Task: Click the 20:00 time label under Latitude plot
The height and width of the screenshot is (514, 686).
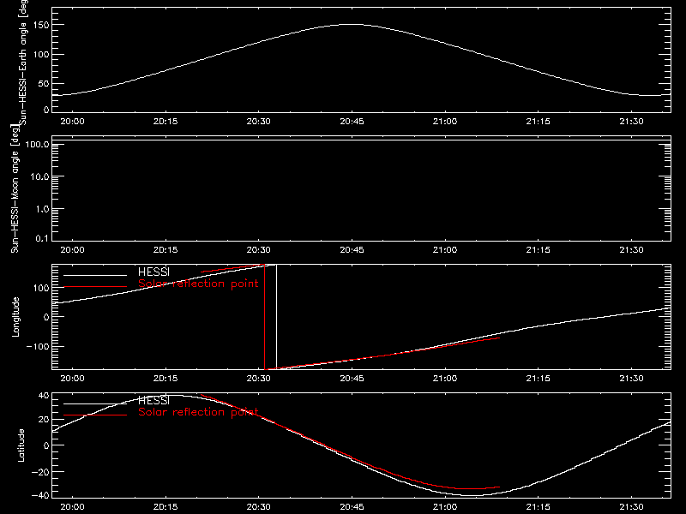Action: click(x=72, y=507)
